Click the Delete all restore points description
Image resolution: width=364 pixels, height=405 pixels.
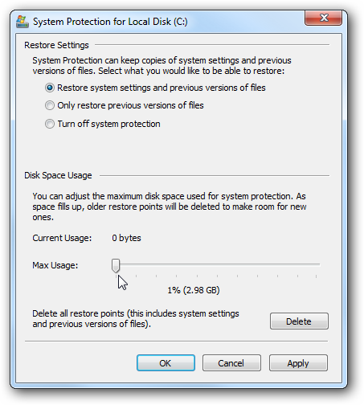[x=136, y=319]
